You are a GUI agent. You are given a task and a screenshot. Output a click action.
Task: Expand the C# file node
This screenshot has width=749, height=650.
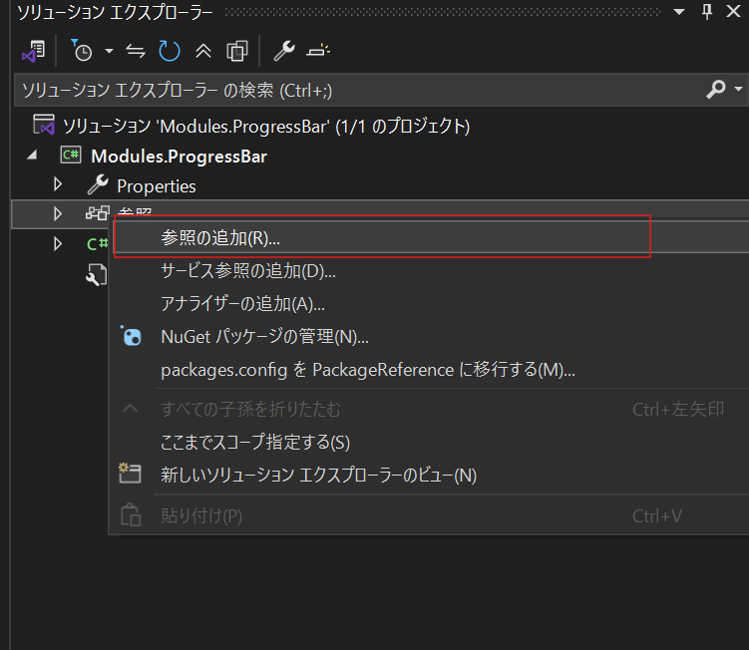(x=58, y=244)
